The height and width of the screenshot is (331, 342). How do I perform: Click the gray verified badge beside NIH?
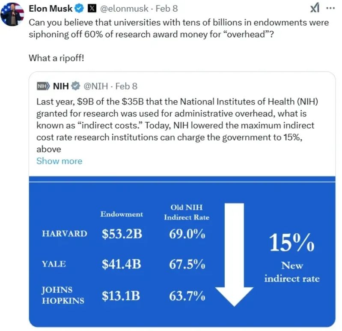[x=76, y=86]
